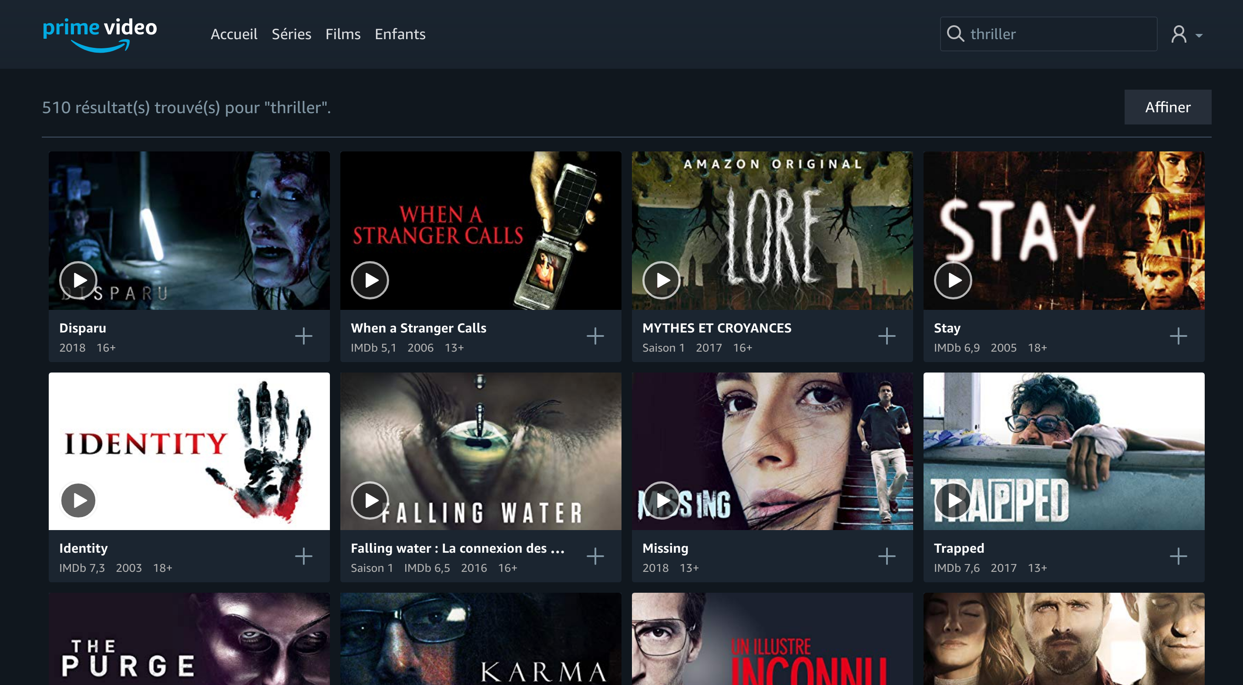Open the Identity title link
This screenshot has width=1243, height=685.
click(x=84, y=548)
